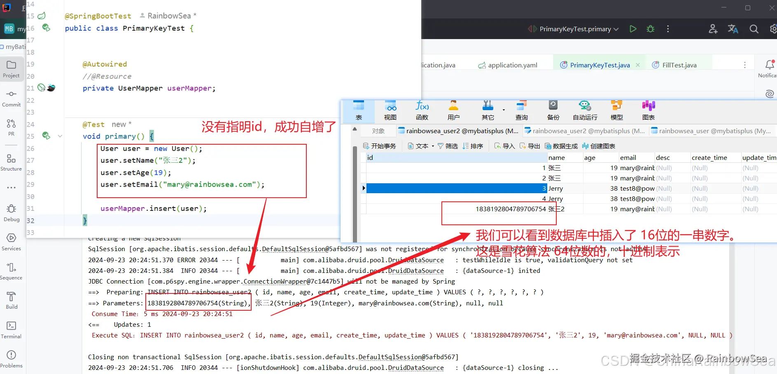777x374 pixels.
Task: Open the 模型 (Model) section in Navicat
Action: [x=616, y=110]
